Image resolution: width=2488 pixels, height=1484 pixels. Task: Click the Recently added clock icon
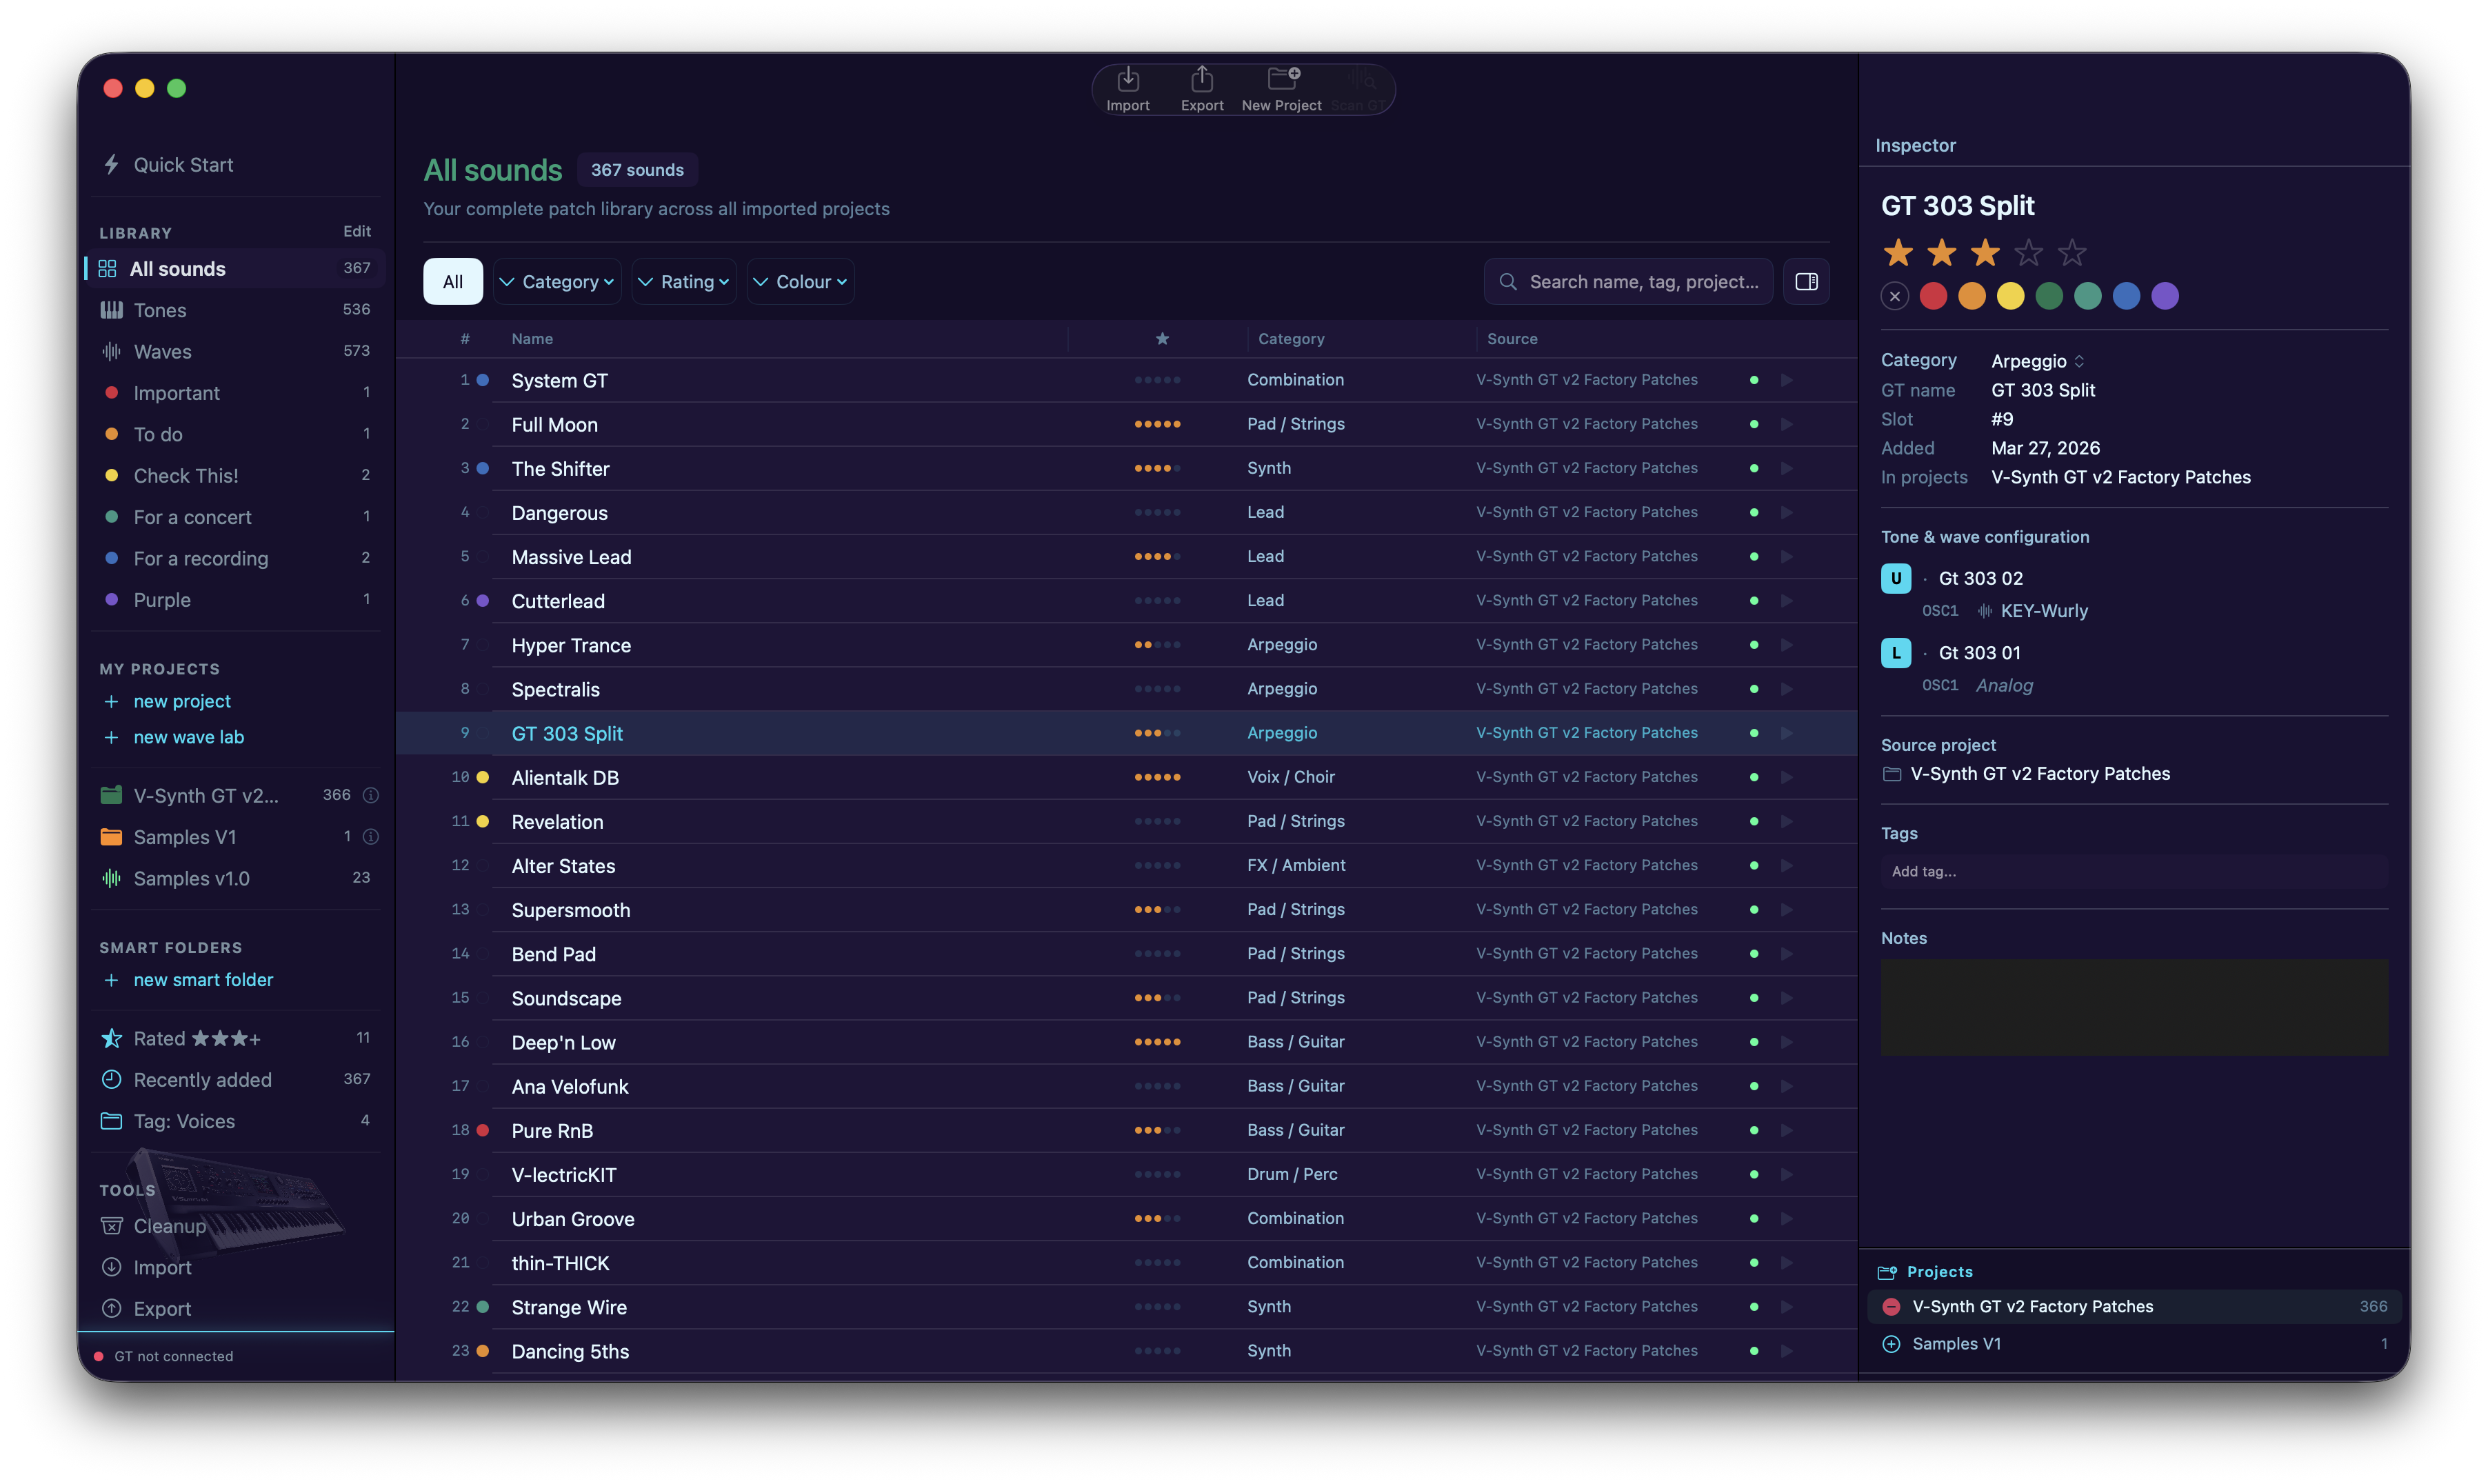click(x=112, y=1080)
